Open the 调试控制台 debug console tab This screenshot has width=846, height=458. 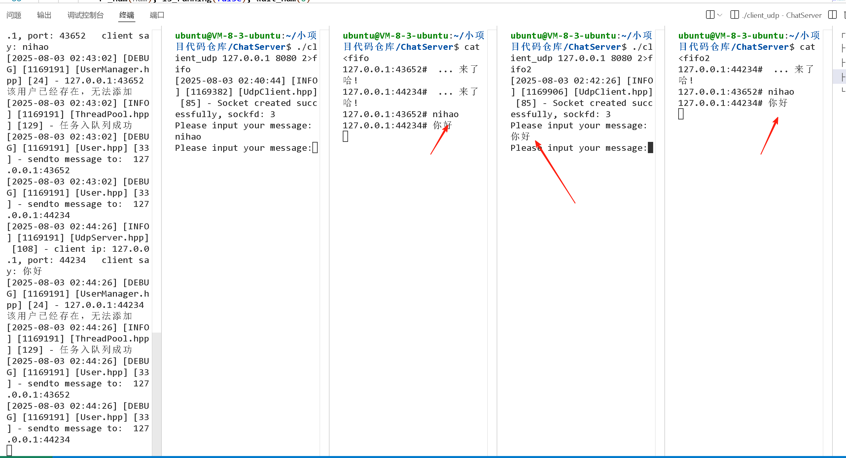[x=86, y=15]
